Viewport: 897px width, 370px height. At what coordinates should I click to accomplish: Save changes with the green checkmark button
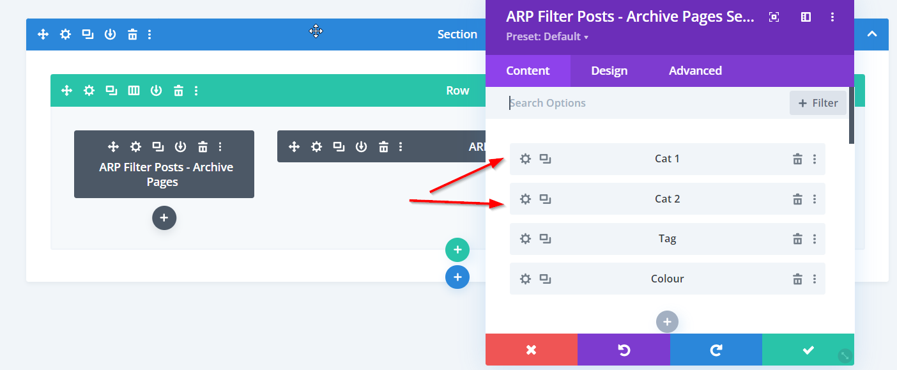click(x=808, y=350)
